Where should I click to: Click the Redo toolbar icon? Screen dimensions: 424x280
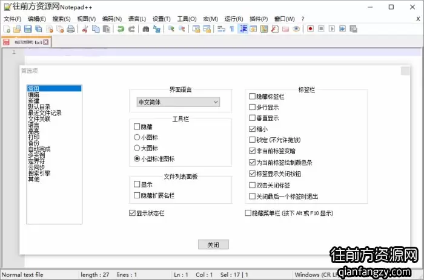pos(131,28)
